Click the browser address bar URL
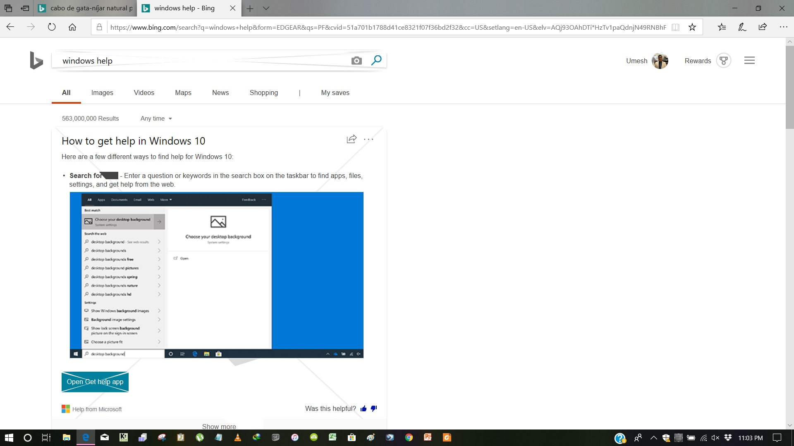This screenshot has height=446, width=794. click(x=388, y=27)
